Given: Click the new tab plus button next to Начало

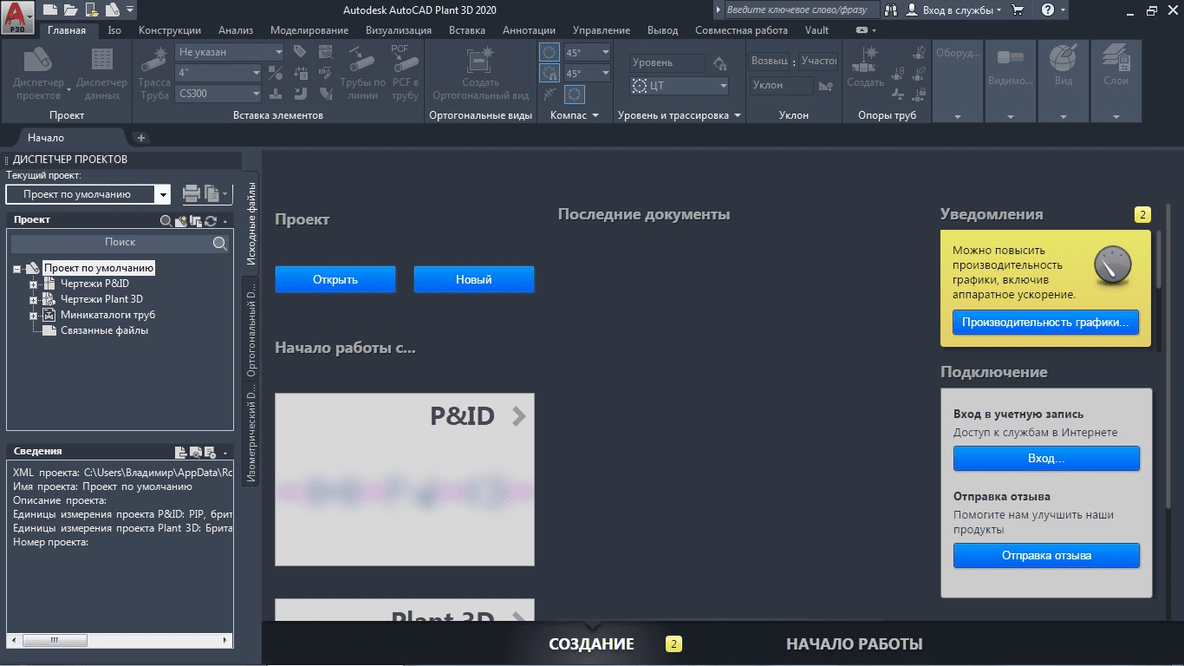Looking at the screenshot, I should (142, 138).
